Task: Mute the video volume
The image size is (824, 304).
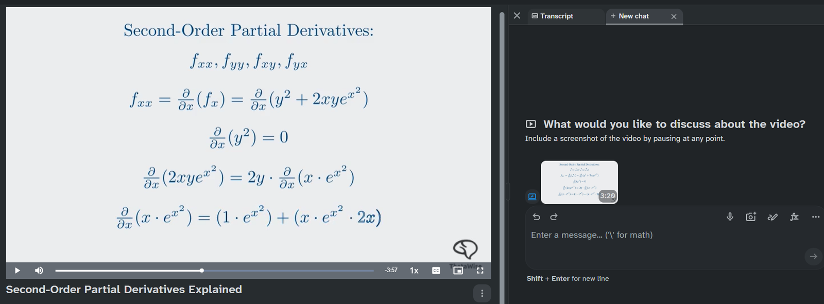Action: click(39, 271)
